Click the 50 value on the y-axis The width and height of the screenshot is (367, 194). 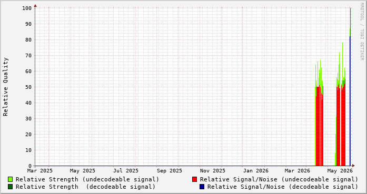point(28,87)
